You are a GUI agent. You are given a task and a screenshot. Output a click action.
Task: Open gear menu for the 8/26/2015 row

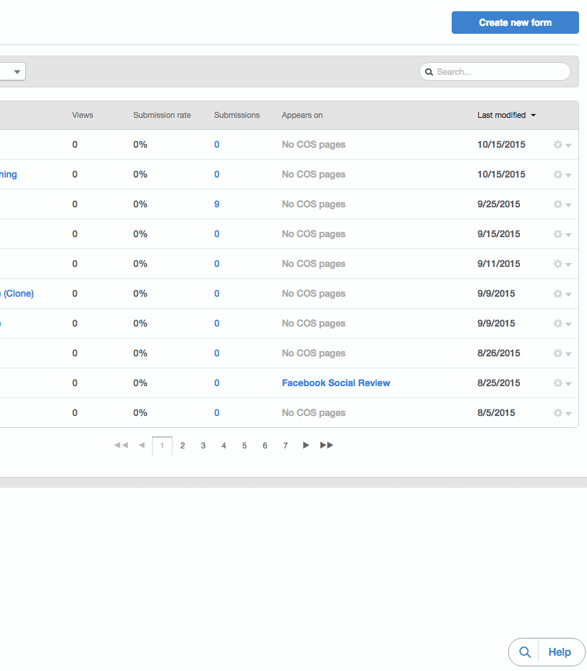[562, 353]
